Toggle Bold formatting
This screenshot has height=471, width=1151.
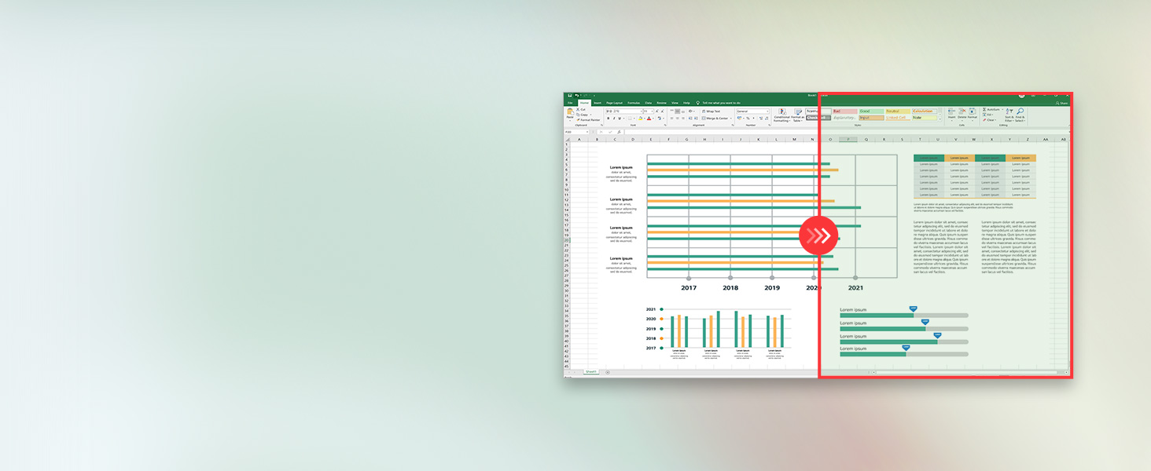coord(608,119)
